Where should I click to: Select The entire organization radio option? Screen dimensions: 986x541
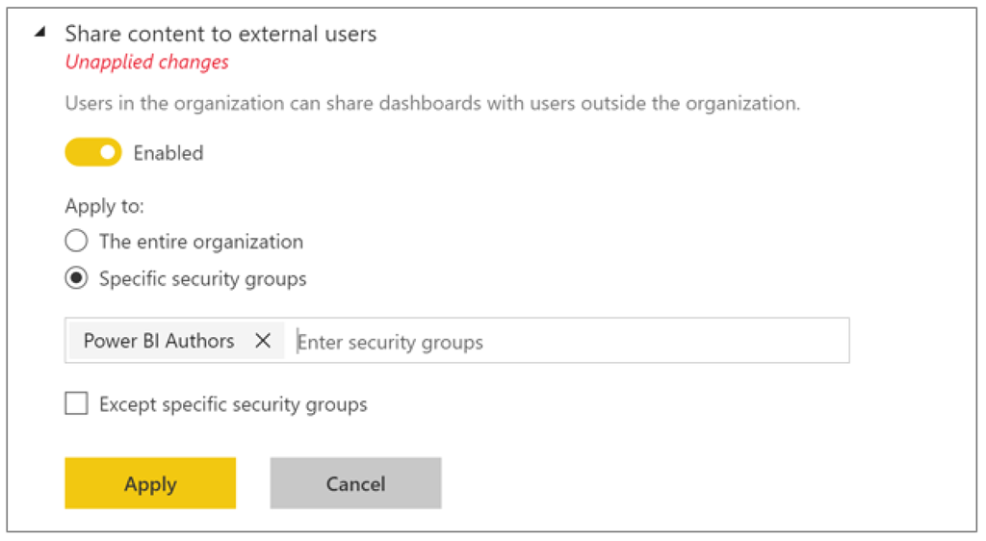coord(76,241)
